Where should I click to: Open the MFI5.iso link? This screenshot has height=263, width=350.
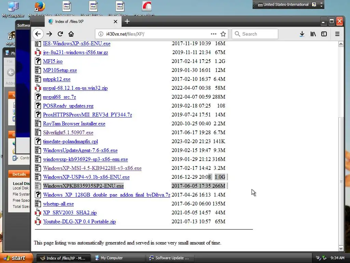tap(53, 61)
